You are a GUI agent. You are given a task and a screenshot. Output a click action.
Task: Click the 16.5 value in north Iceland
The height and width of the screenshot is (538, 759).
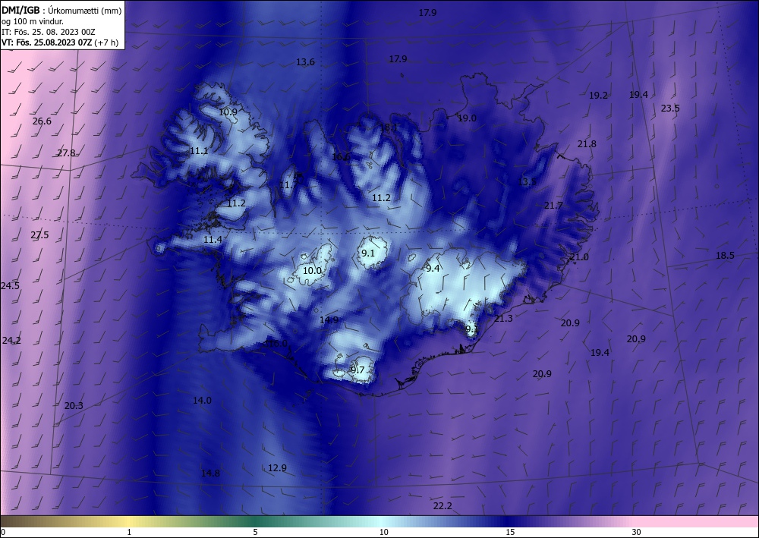click(x=342, y=157)
